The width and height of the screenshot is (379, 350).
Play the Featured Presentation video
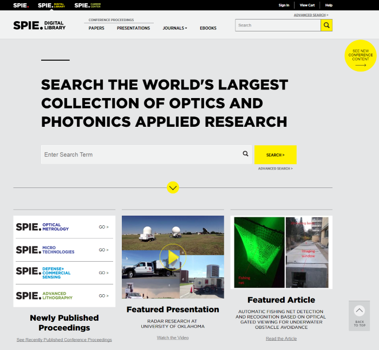(x=173, y=257)
